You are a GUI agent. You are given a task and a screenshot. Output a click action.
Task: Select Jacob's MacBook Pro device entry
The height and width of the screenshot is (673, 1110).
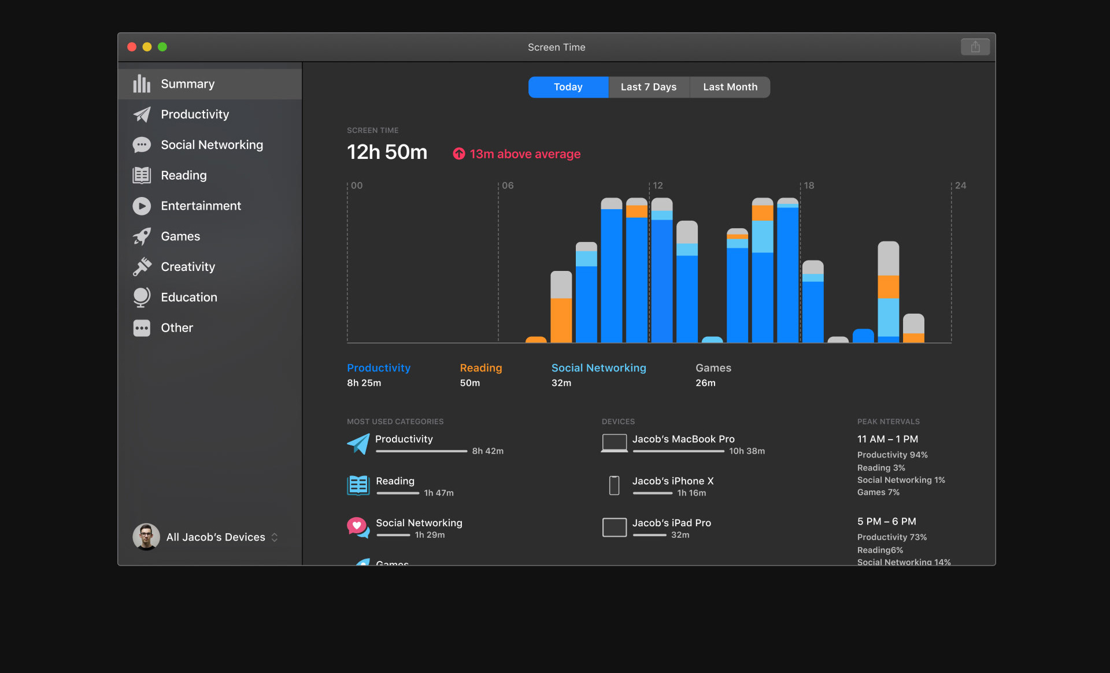click(x=683, y=439)
